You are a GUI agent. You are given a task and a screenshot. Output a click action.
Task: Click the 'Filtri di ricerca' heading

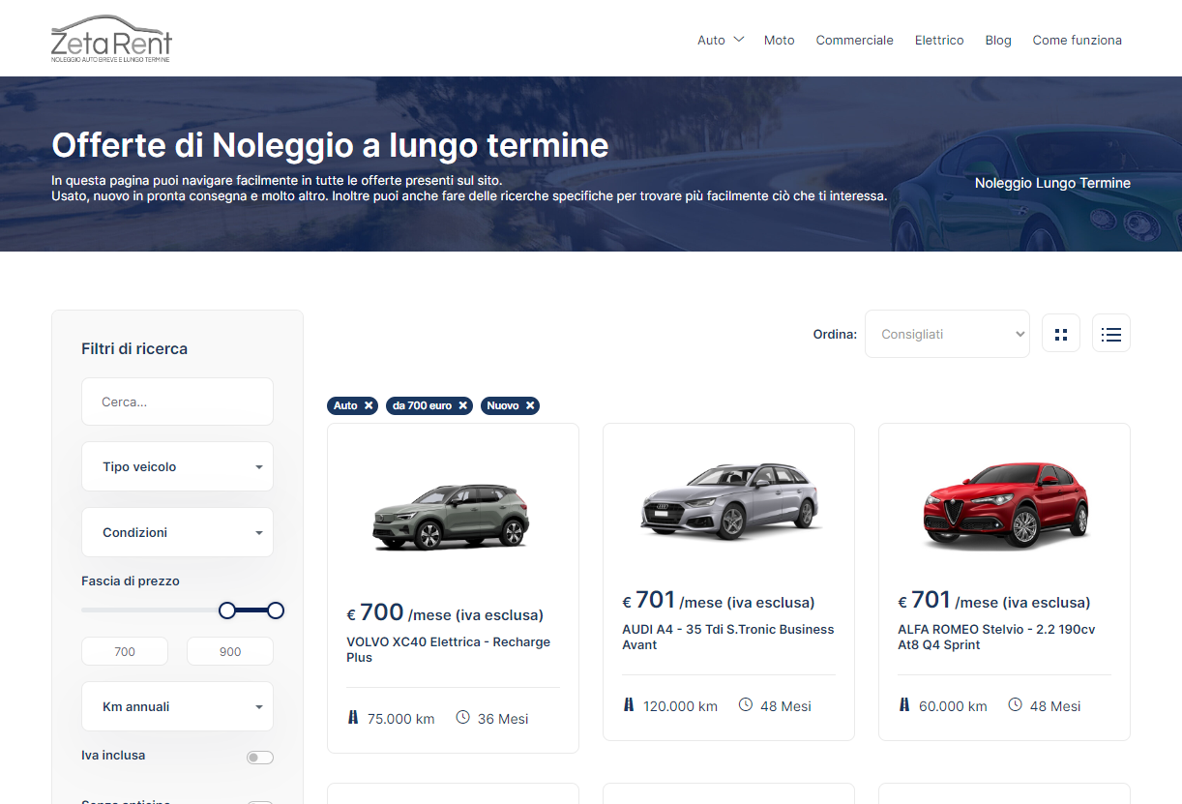click(134, 348)
